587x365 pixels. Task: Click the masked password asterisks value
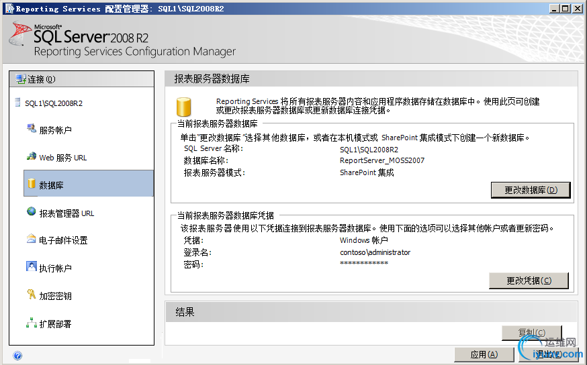pos(364,263)
